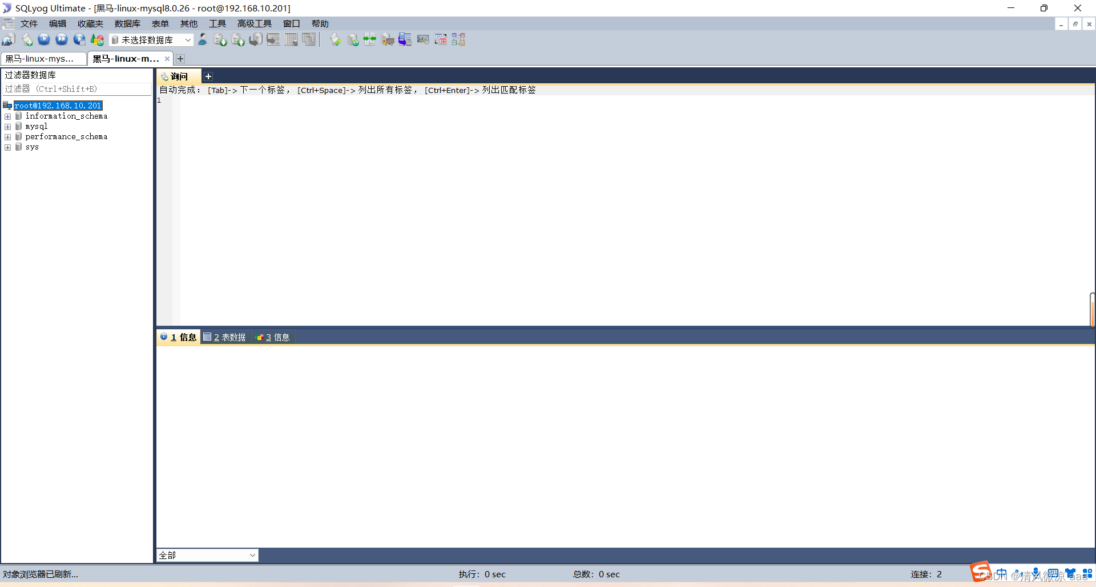The height and width of the screenshot is (587, 1096).
Task: Expand the performance_schema database node
Action: click(x=7, y=137)
